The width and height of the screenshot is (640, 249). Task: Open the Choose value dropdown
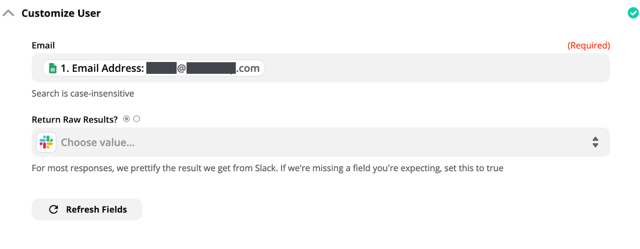click(321, 142)
